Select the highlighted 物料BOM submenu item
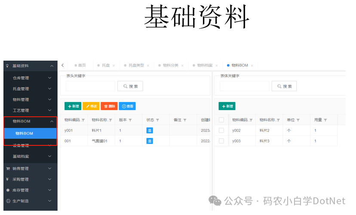This screenshot has width=356, height=215. (30, 134)
